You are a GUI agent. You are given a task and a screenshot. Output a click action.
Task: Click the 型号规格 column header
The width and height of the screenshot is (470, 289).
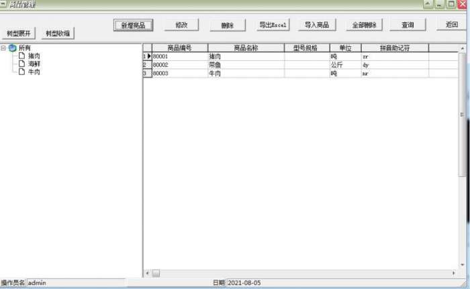point(307,48)
